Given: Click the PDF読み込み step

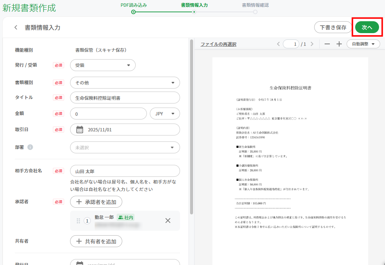Looking at the screenshot, I should coord(133,7).
